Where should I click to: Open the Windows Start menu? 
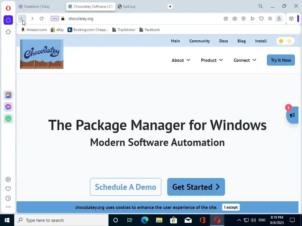pos(7,220)
